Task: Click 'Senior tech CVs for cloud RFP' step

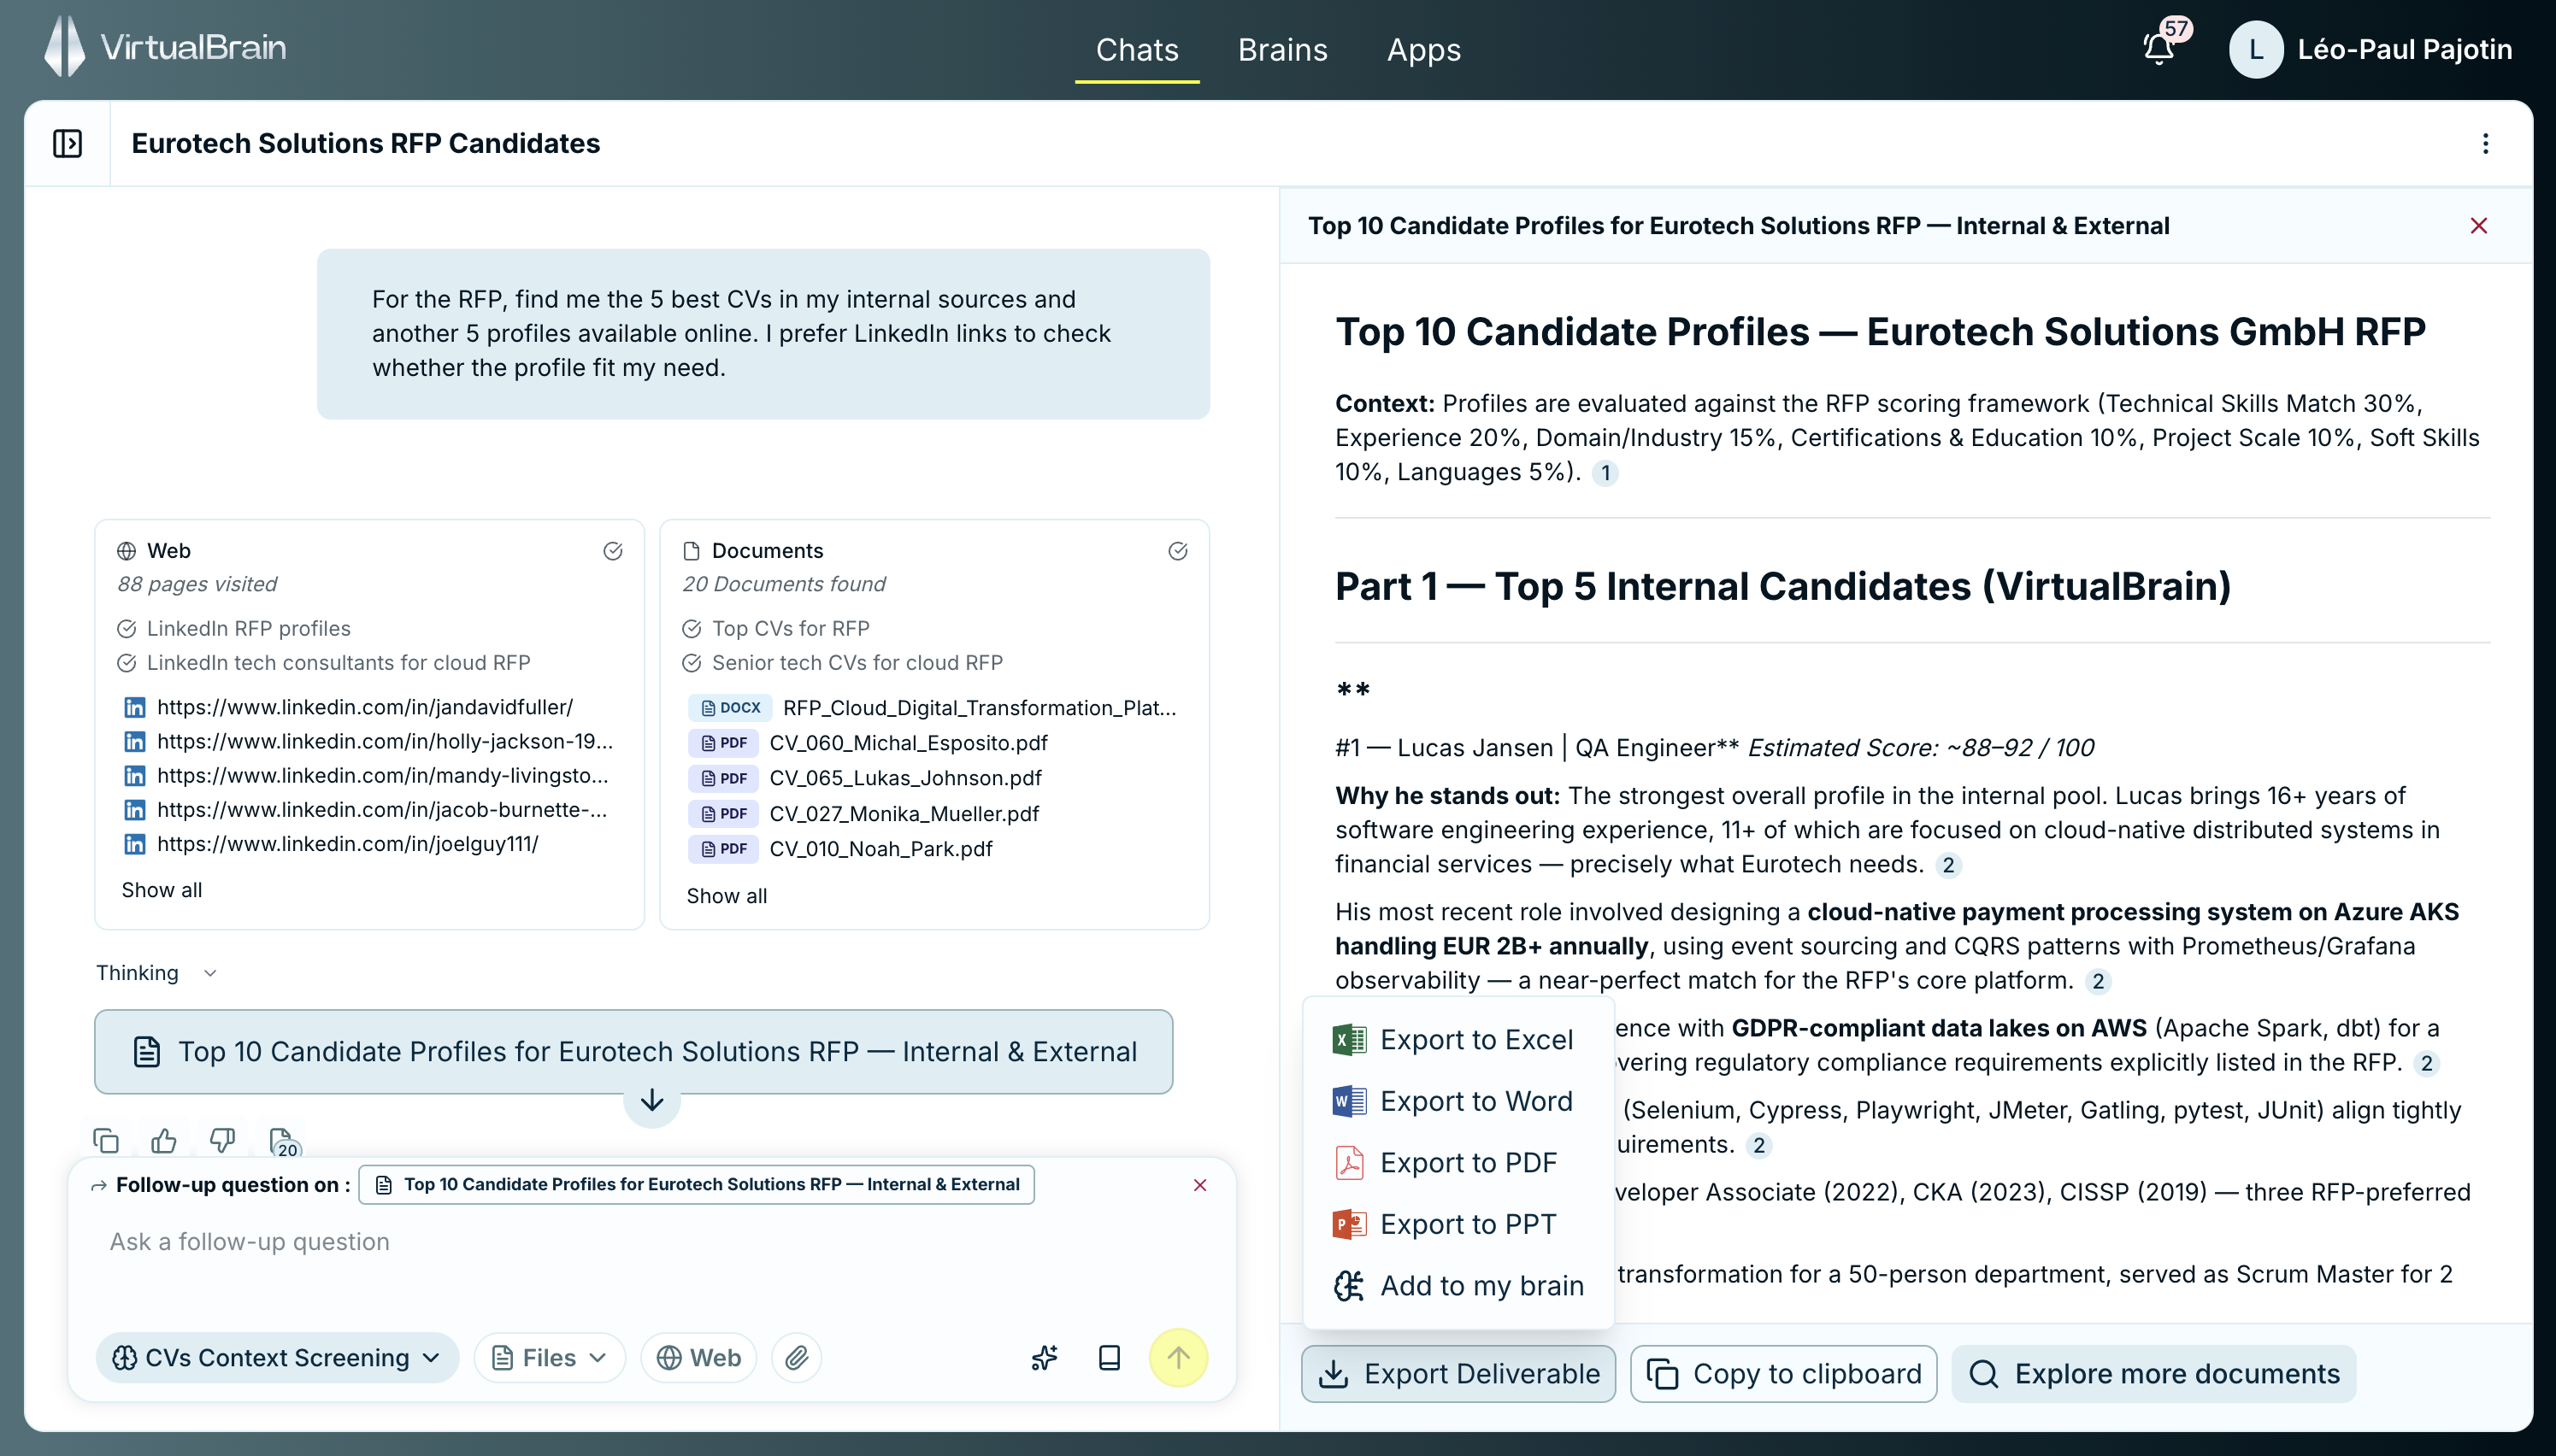Action: point(842,662)
